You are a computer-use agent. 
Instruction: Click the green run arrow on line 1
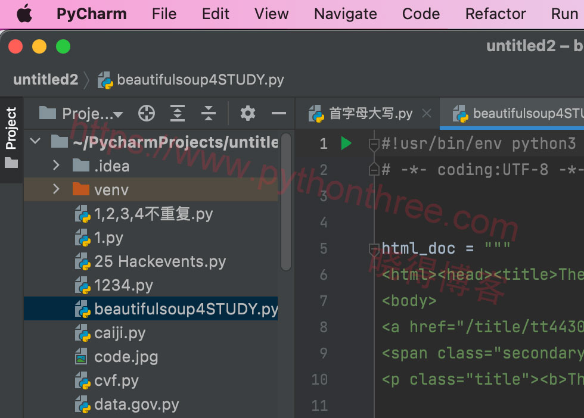click(346, 144)
